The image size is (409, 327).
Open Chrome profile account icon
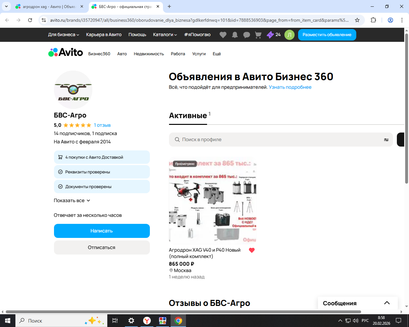click(x=390, y=20)
